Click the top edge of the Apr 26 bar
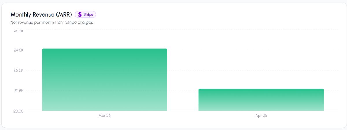 click(x=261, y=89)
